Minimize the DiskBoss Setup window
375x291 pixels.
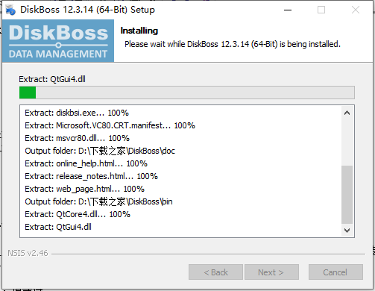pos(288,10)
